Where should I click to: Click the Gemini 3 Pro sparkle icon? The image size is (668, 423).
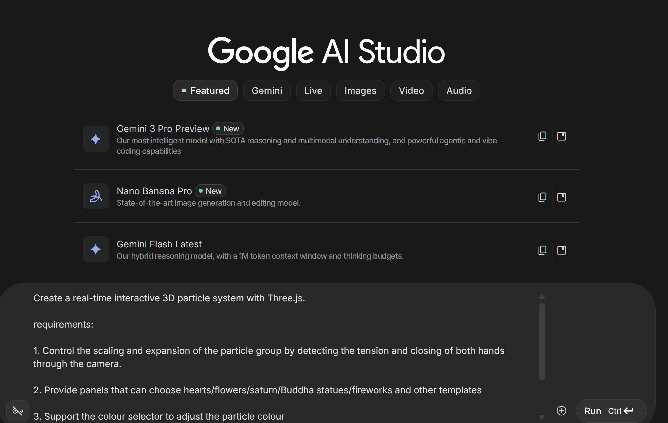tap(96, 139)
